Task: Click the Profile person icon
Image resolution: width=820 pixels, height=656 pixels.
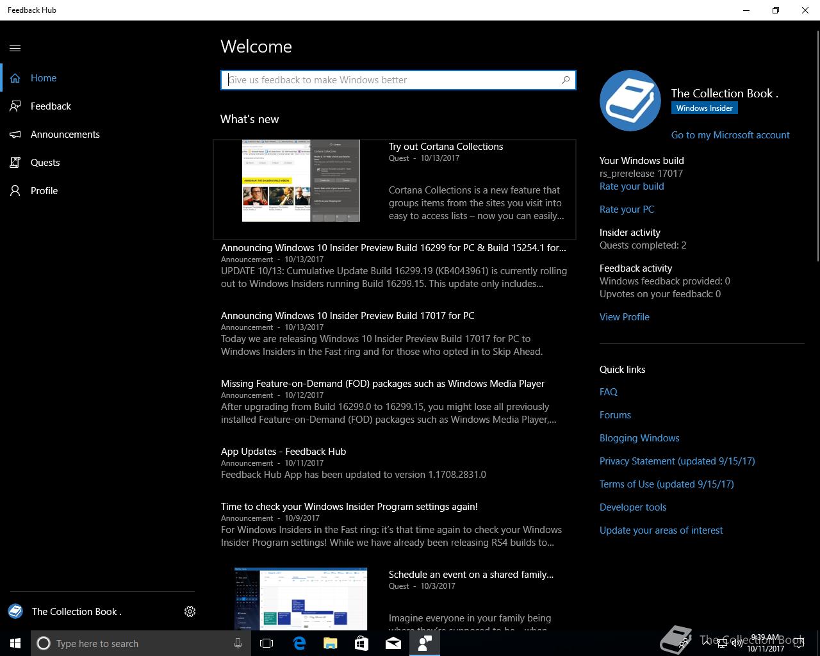Action: (x=15, y=191)
